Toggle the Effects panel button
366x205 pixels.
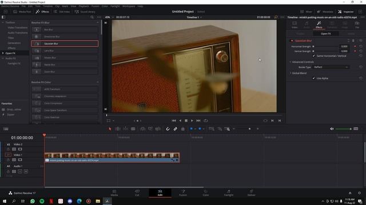42,11
